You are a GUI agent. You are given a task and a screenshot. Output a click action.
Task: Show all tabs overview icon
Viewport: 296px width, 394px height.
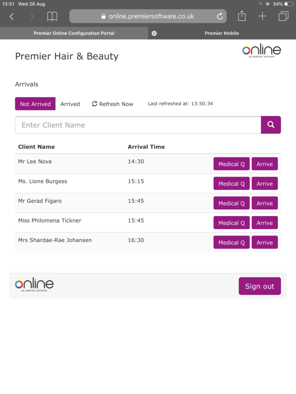pos(283,16)
